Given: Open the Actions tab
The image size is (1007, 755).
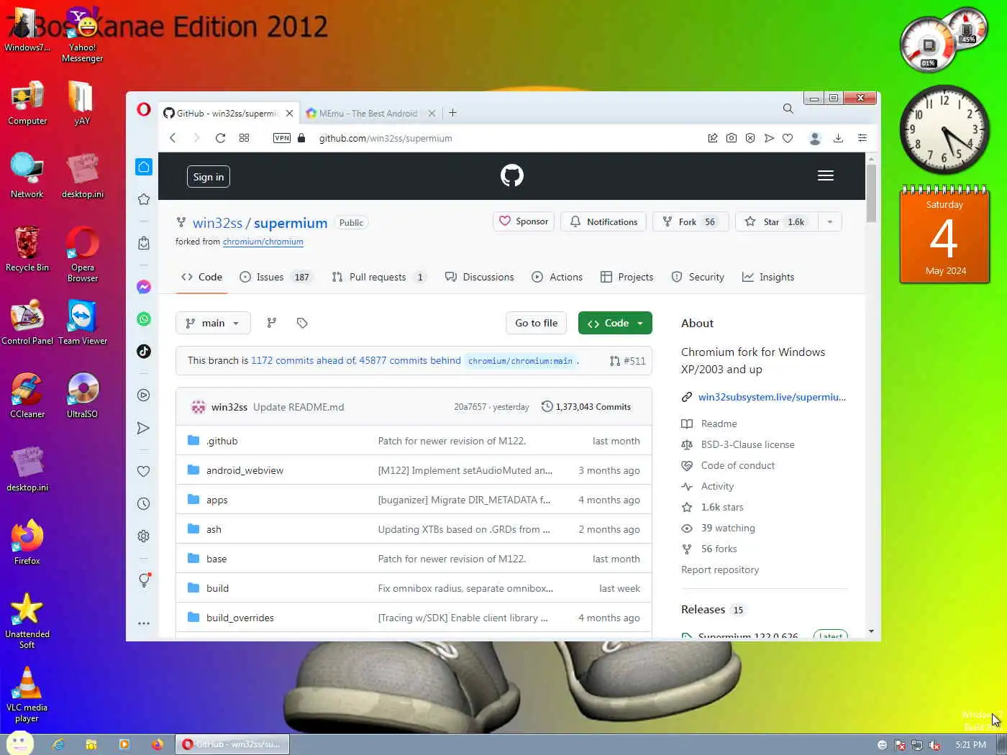Looking at the screenshot, I should point(557,277).
